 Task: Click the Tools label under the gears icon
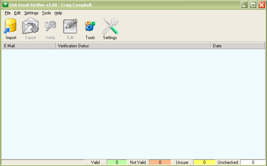click(x=90, y=38)
